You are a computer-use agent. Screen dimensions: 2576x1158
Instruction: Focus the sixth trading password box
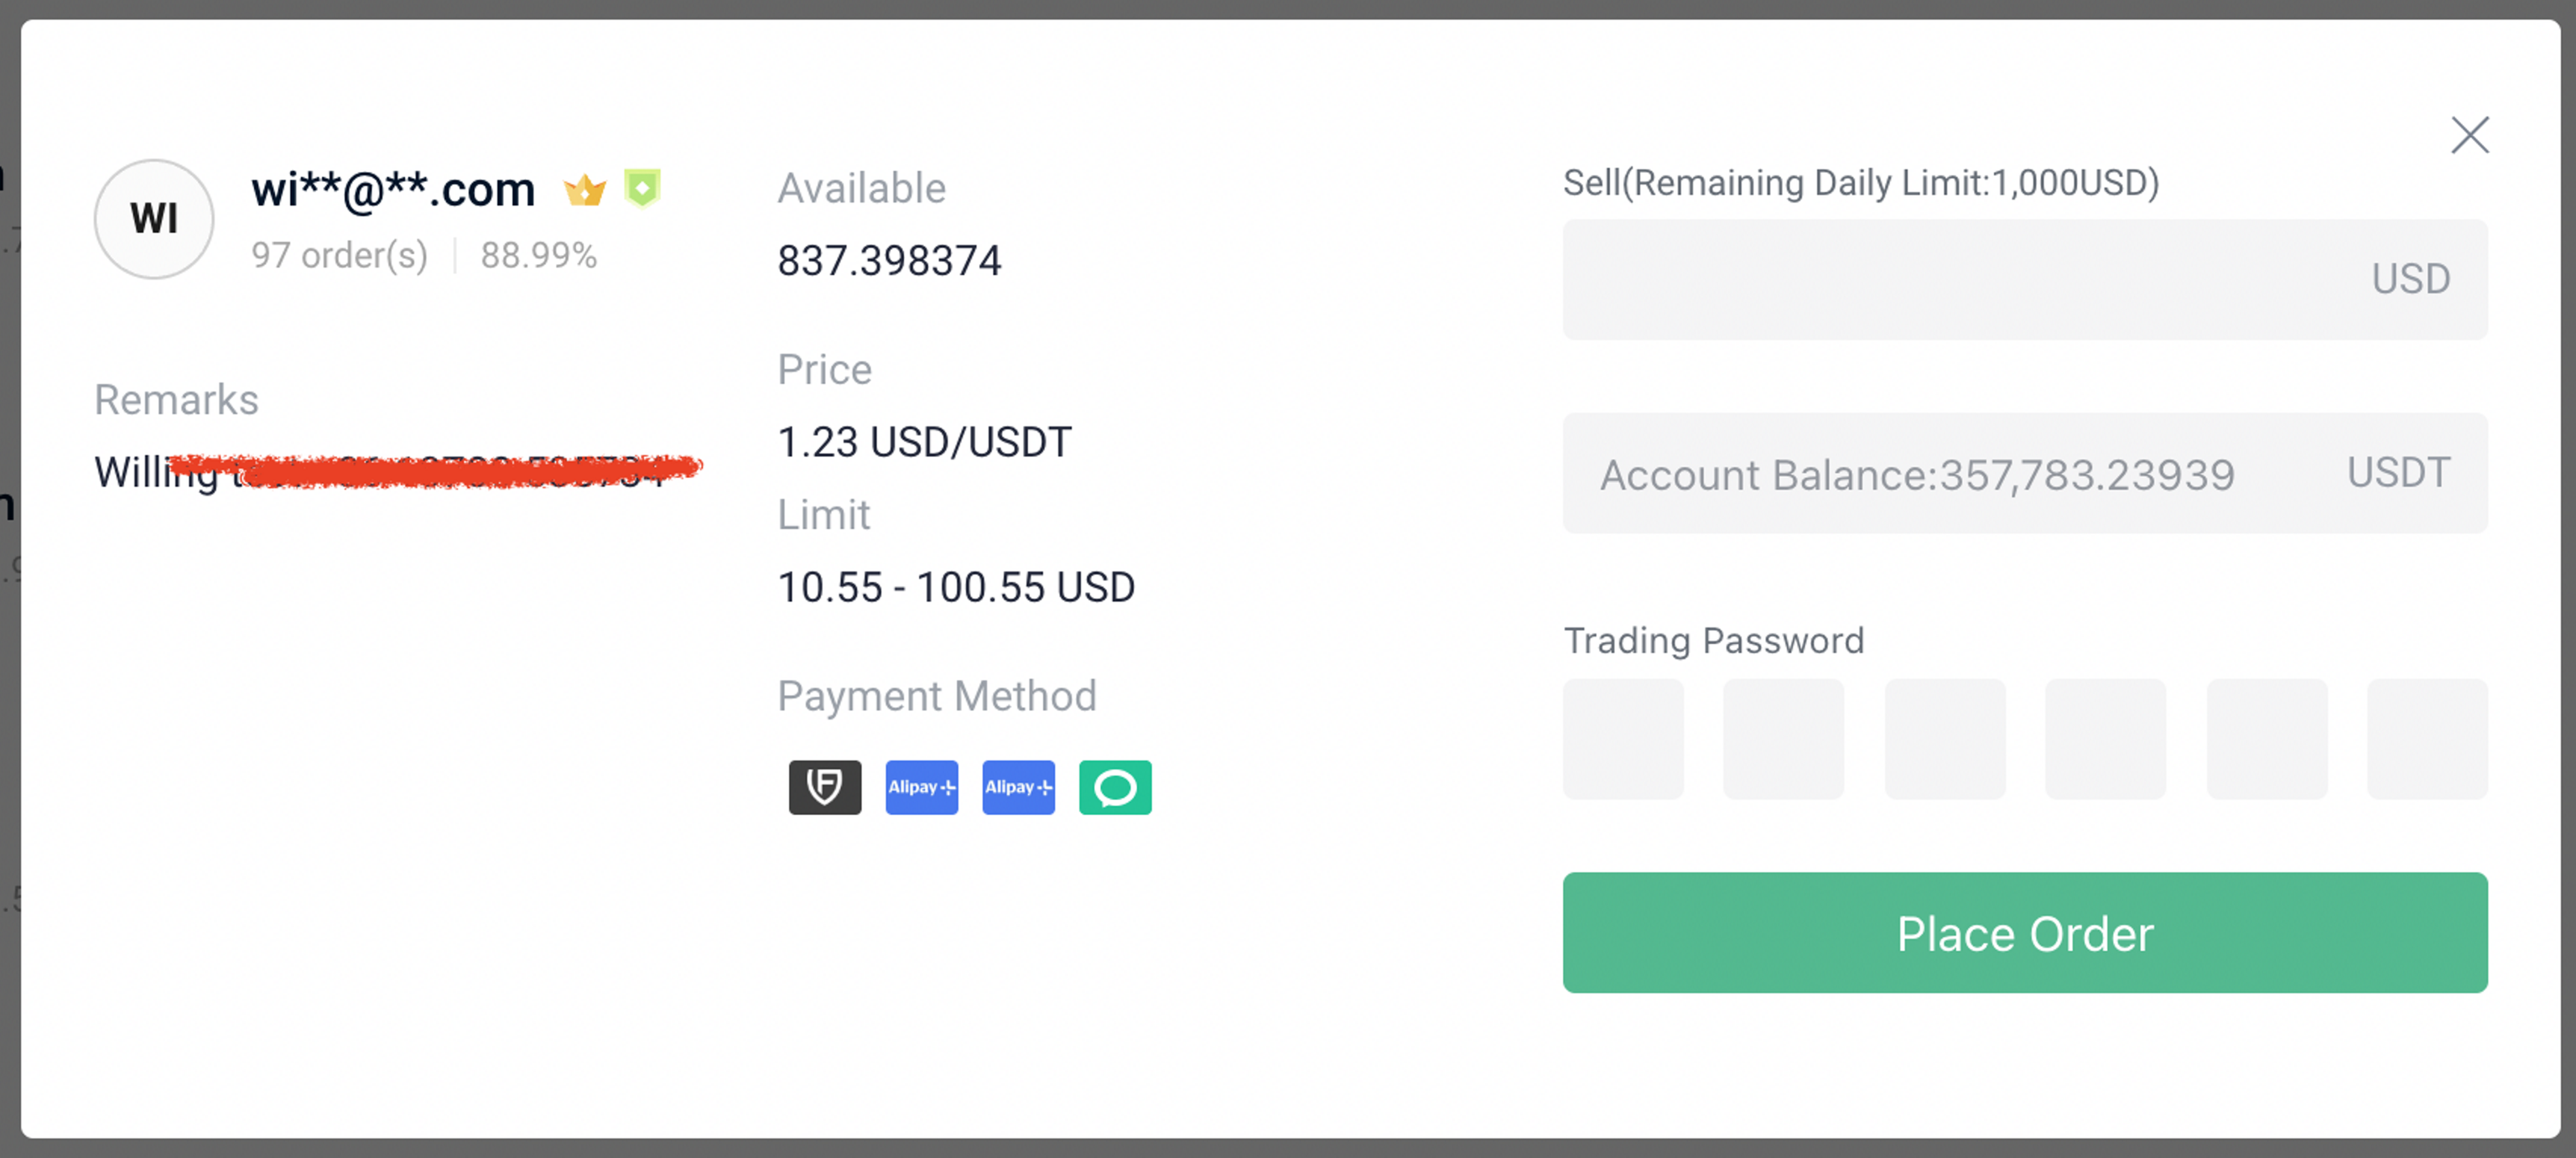(x=2427, y=739)
